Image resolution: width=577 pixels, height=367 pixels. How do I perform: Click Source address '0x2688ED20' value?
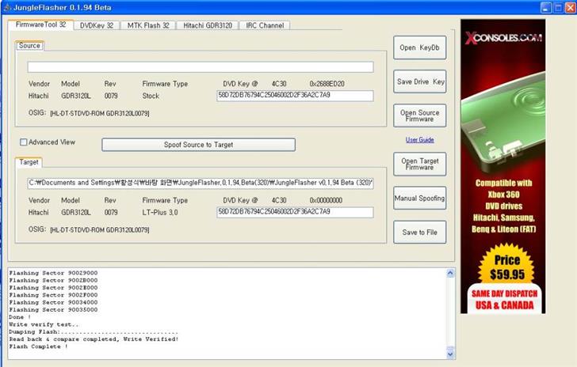click(x=327, y=84)
